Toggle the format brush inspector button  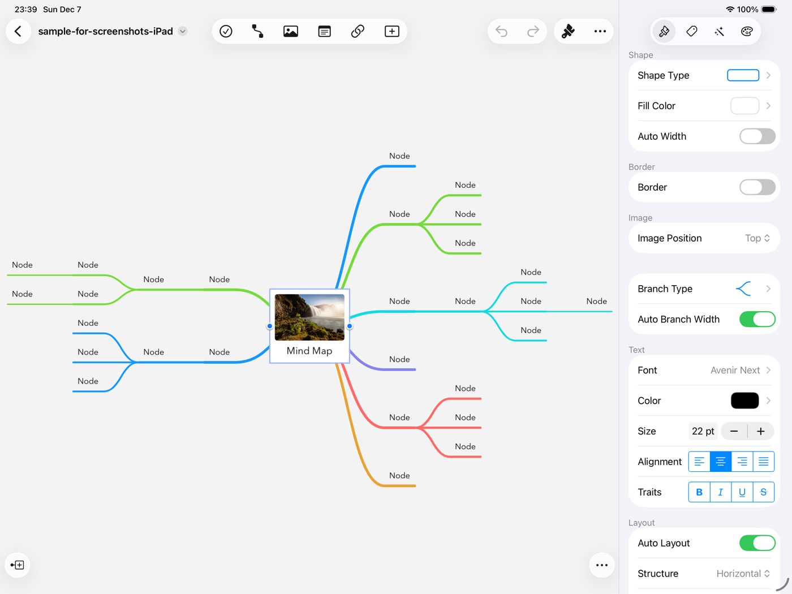tap(568, 31)
